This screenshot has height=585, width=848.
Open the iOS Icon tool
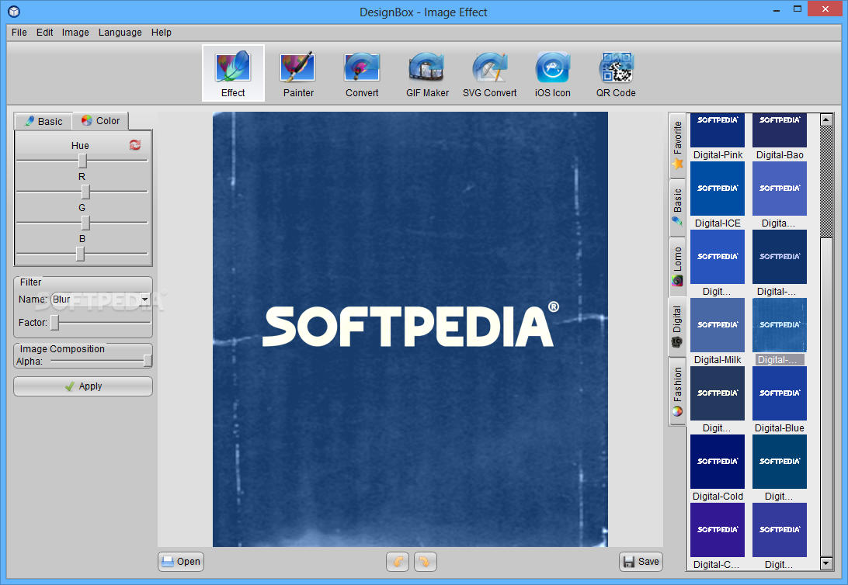[552, 73]
